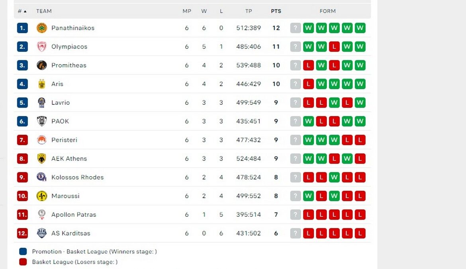
Task: Open the Peristeri team name link
Action: [64, 140]
